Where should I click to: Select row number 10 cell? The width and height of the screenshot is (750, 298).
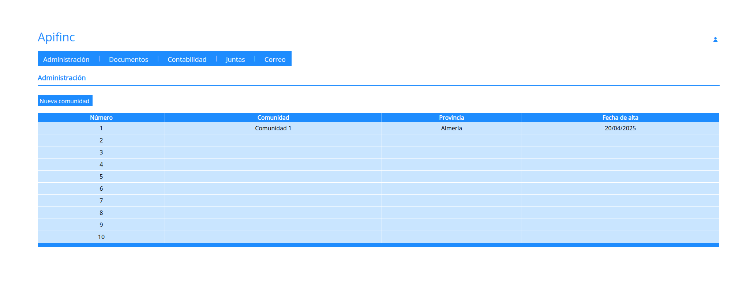pyautogui.click(x=101, y=237)
